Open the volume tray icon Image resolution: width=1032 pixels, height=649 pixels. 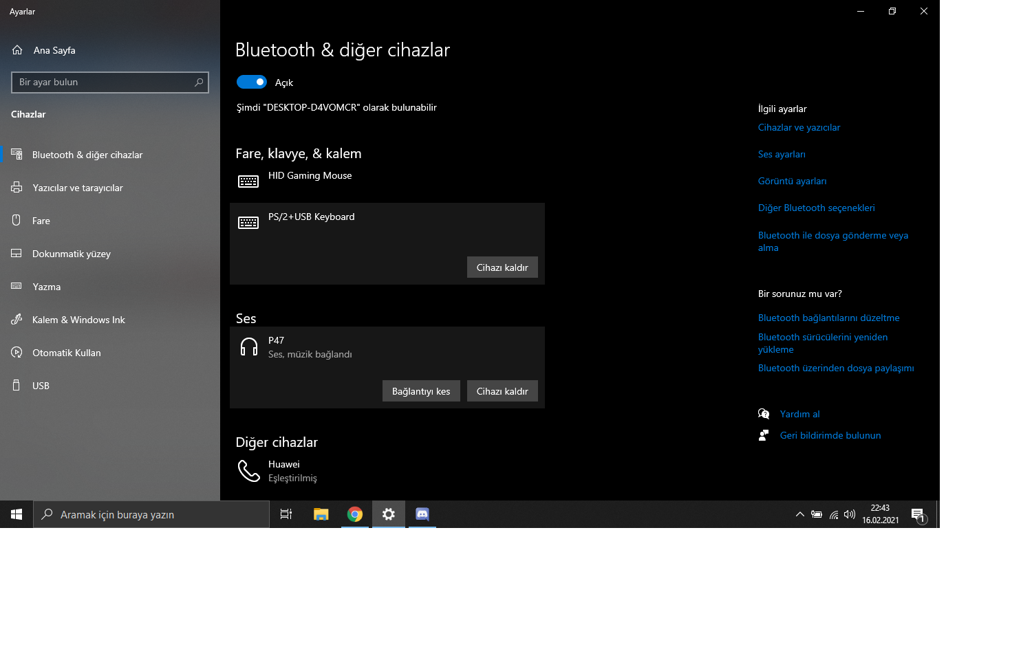(x=850, y=514)
